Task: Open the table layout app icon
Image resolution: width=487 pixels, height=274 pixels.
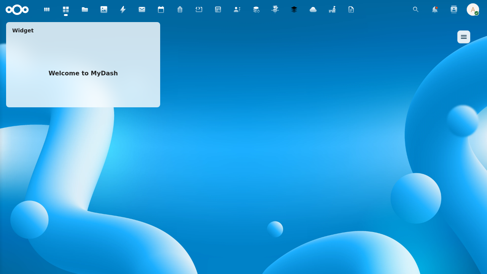Action: pyautogui.click(x=218, y=10)
